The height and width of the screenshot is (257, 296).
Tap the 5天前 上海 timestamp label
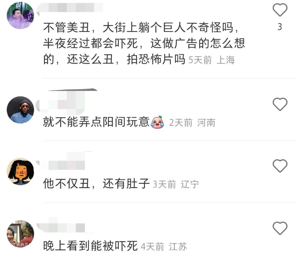point(211,60)
